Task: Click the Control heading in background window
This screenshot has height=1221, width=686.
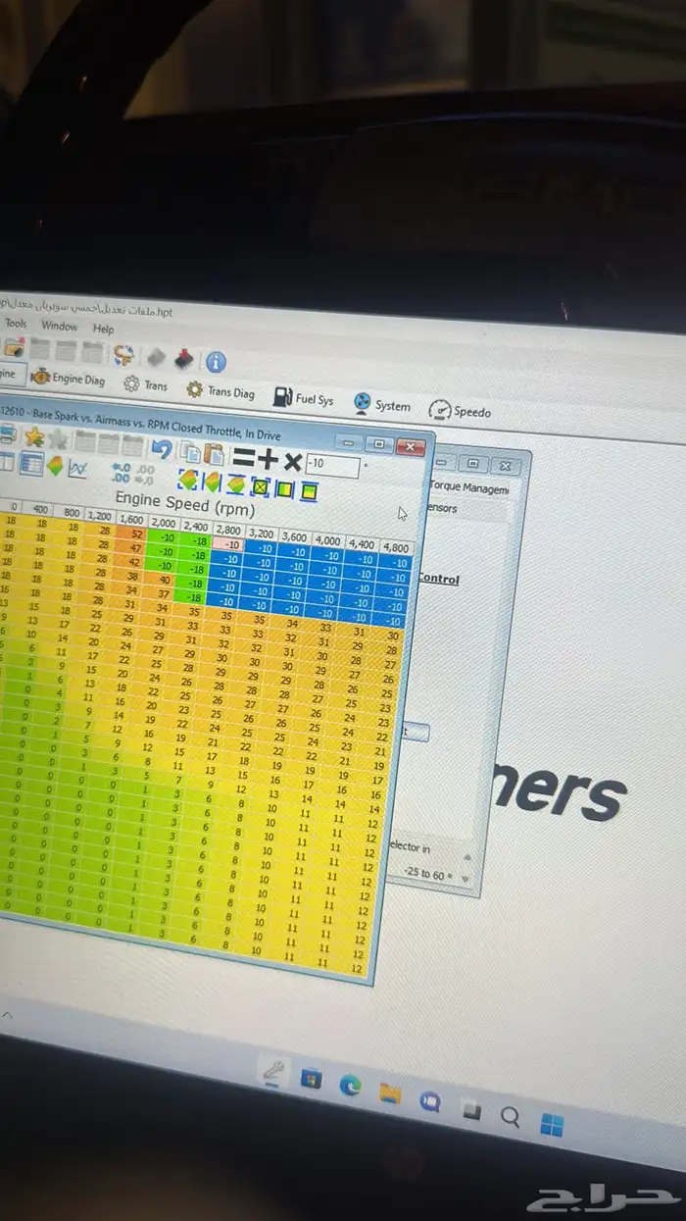Action: click(438, 579)
